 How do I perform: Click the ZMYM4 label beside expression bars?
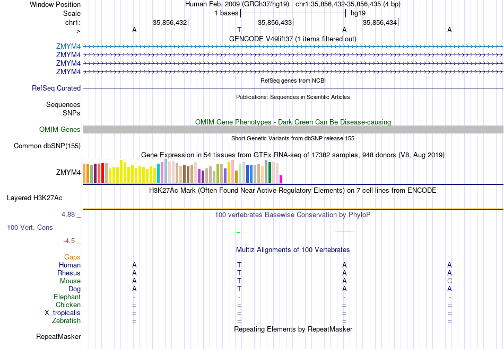pos(68,173)
